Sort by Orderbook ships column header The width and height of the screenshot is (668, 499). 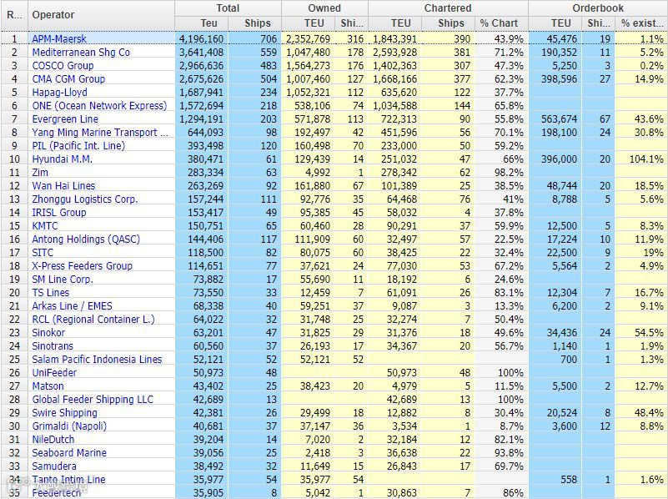598,23
